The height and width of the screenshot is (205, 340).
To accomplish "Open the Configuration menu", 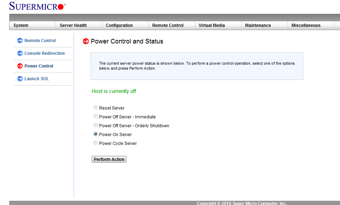I will pos(119,25).
